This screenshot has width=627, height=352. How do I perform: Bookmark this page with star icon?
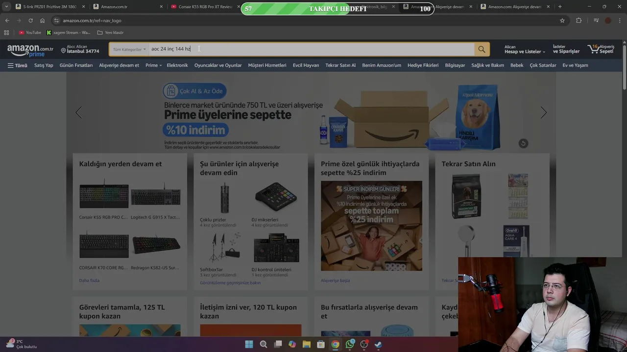pyautogui.click(x=562, y=21)
